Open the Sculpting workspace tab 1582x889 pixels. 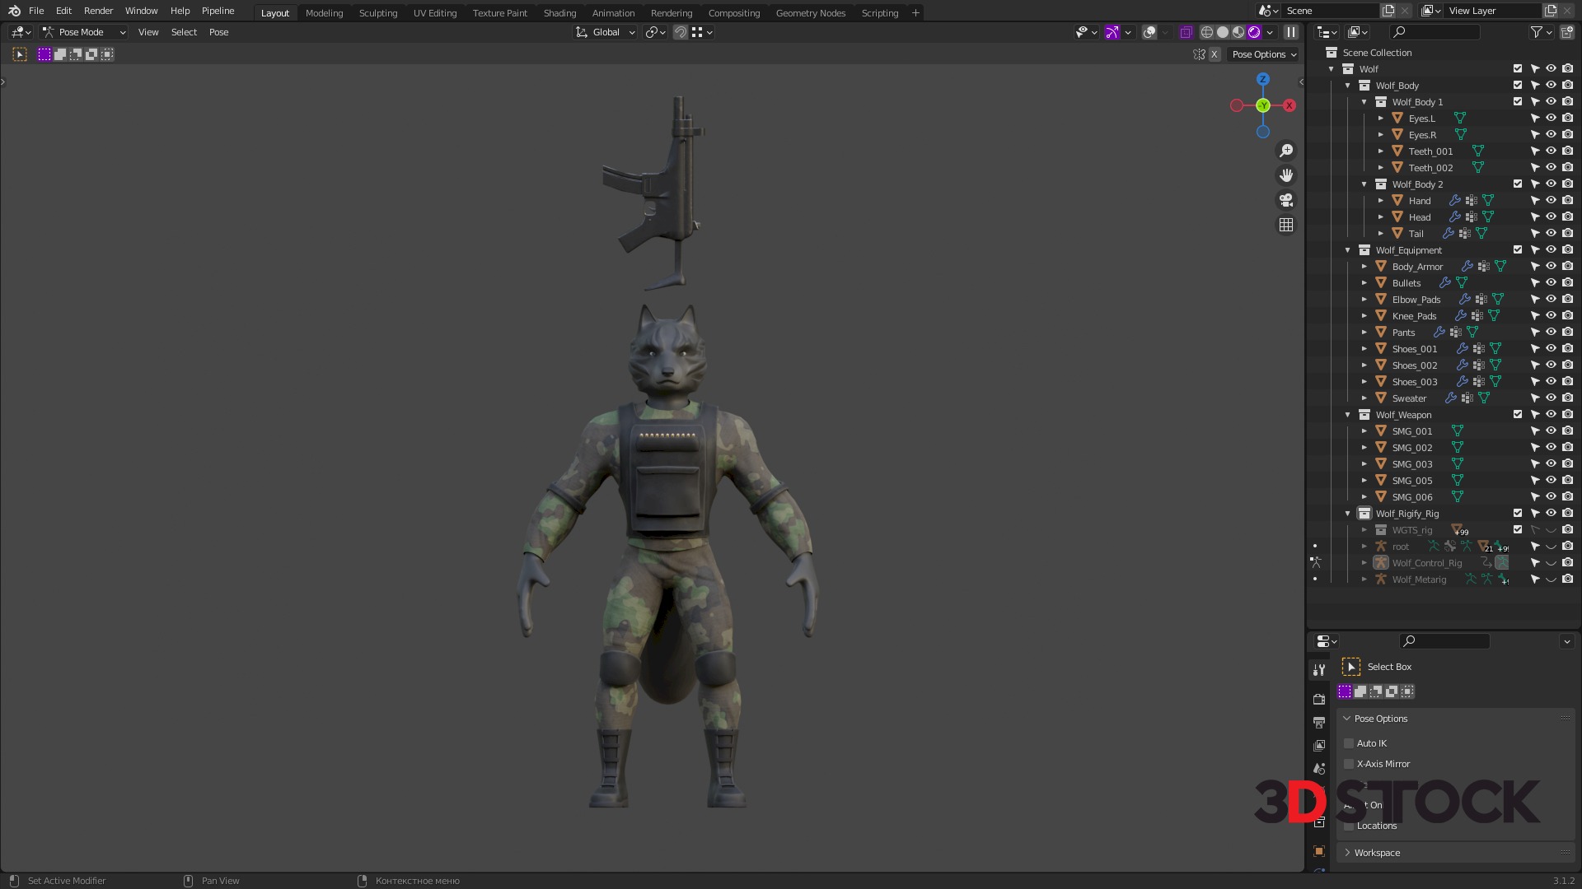(377, 13)
